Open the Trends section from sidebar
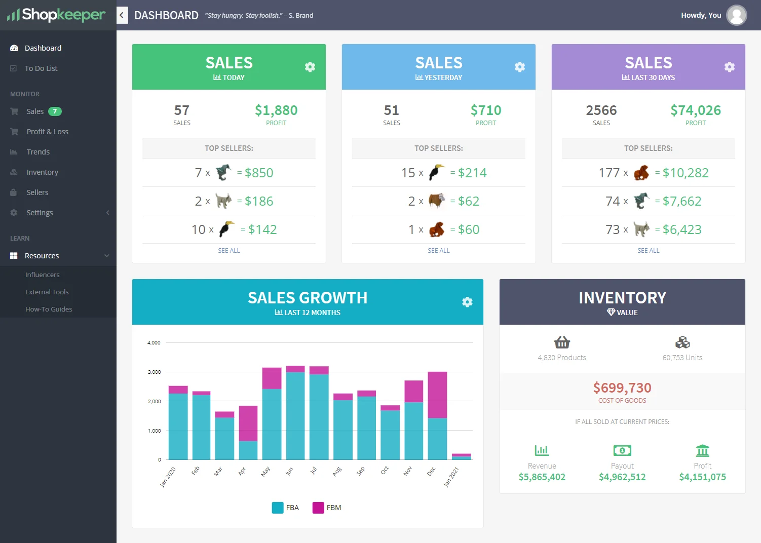 click(37, 151)
